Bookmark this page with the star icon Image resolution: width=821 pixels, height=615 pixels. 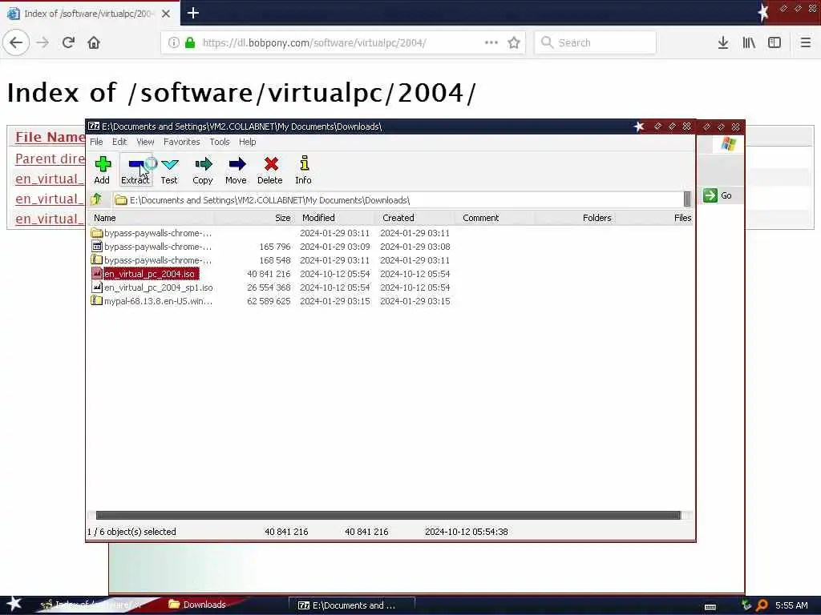[514, 42]
